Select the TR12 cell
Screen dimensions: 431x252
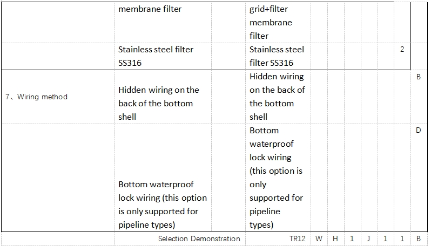pos(294,239)
